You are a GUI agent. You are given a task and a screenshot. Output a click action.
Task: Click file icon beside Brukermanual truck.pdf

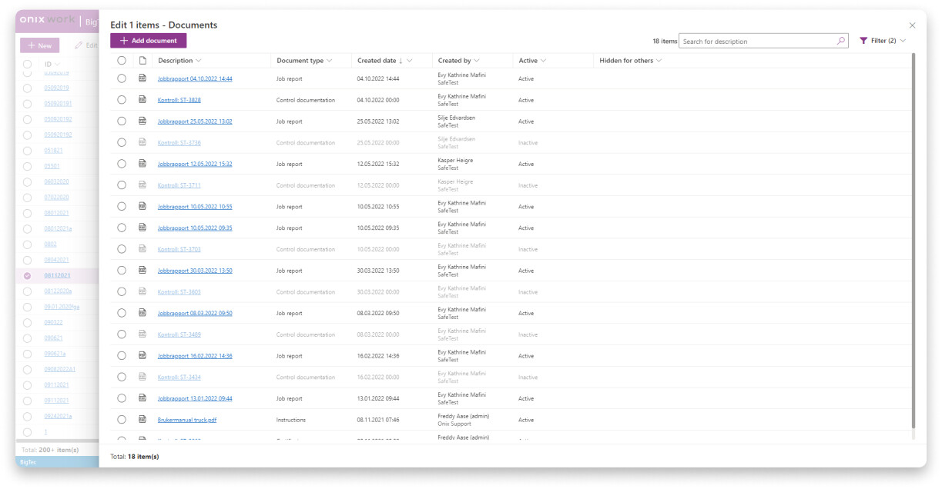(142, 420)
